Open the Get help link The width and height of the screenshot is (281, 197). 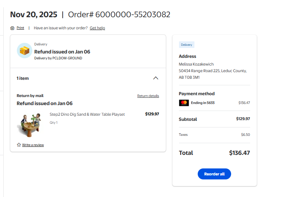(x=97, y=28)
